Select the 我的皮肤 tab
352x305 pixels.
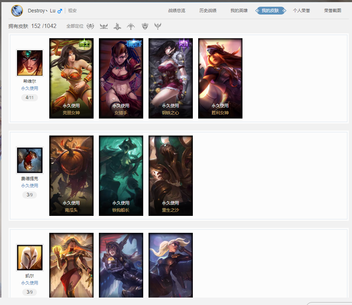coord(270,11)
